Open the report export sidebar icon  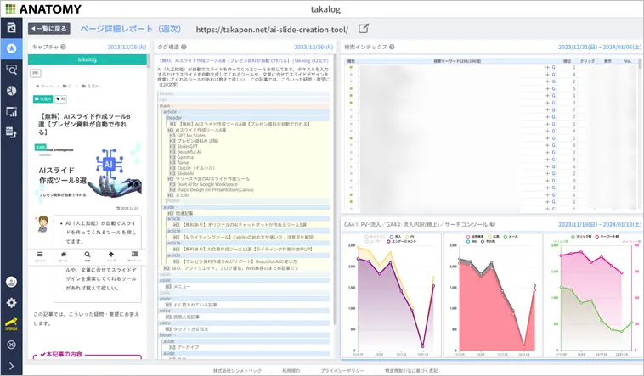(12, 132)
